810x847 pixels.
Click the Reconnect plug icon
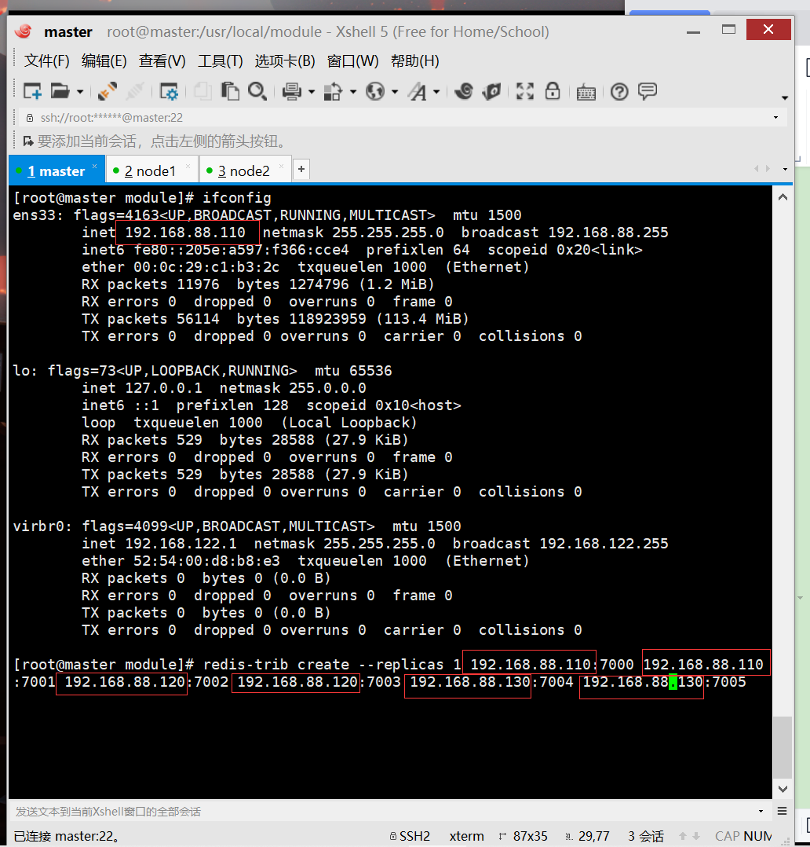click(108, 91)
